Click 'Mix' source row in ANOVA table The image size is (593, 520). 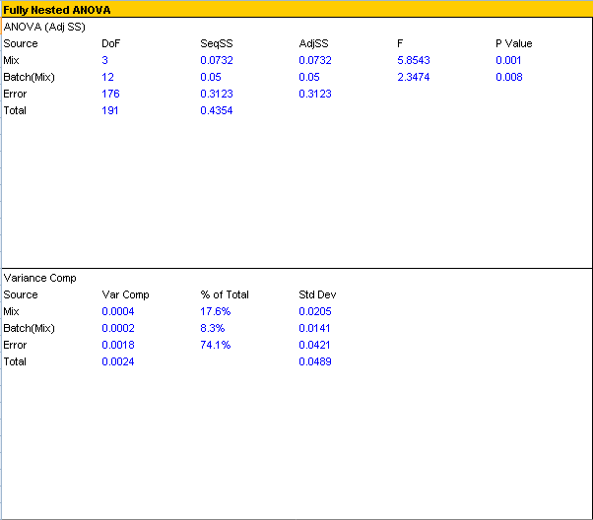coord(12,60)
